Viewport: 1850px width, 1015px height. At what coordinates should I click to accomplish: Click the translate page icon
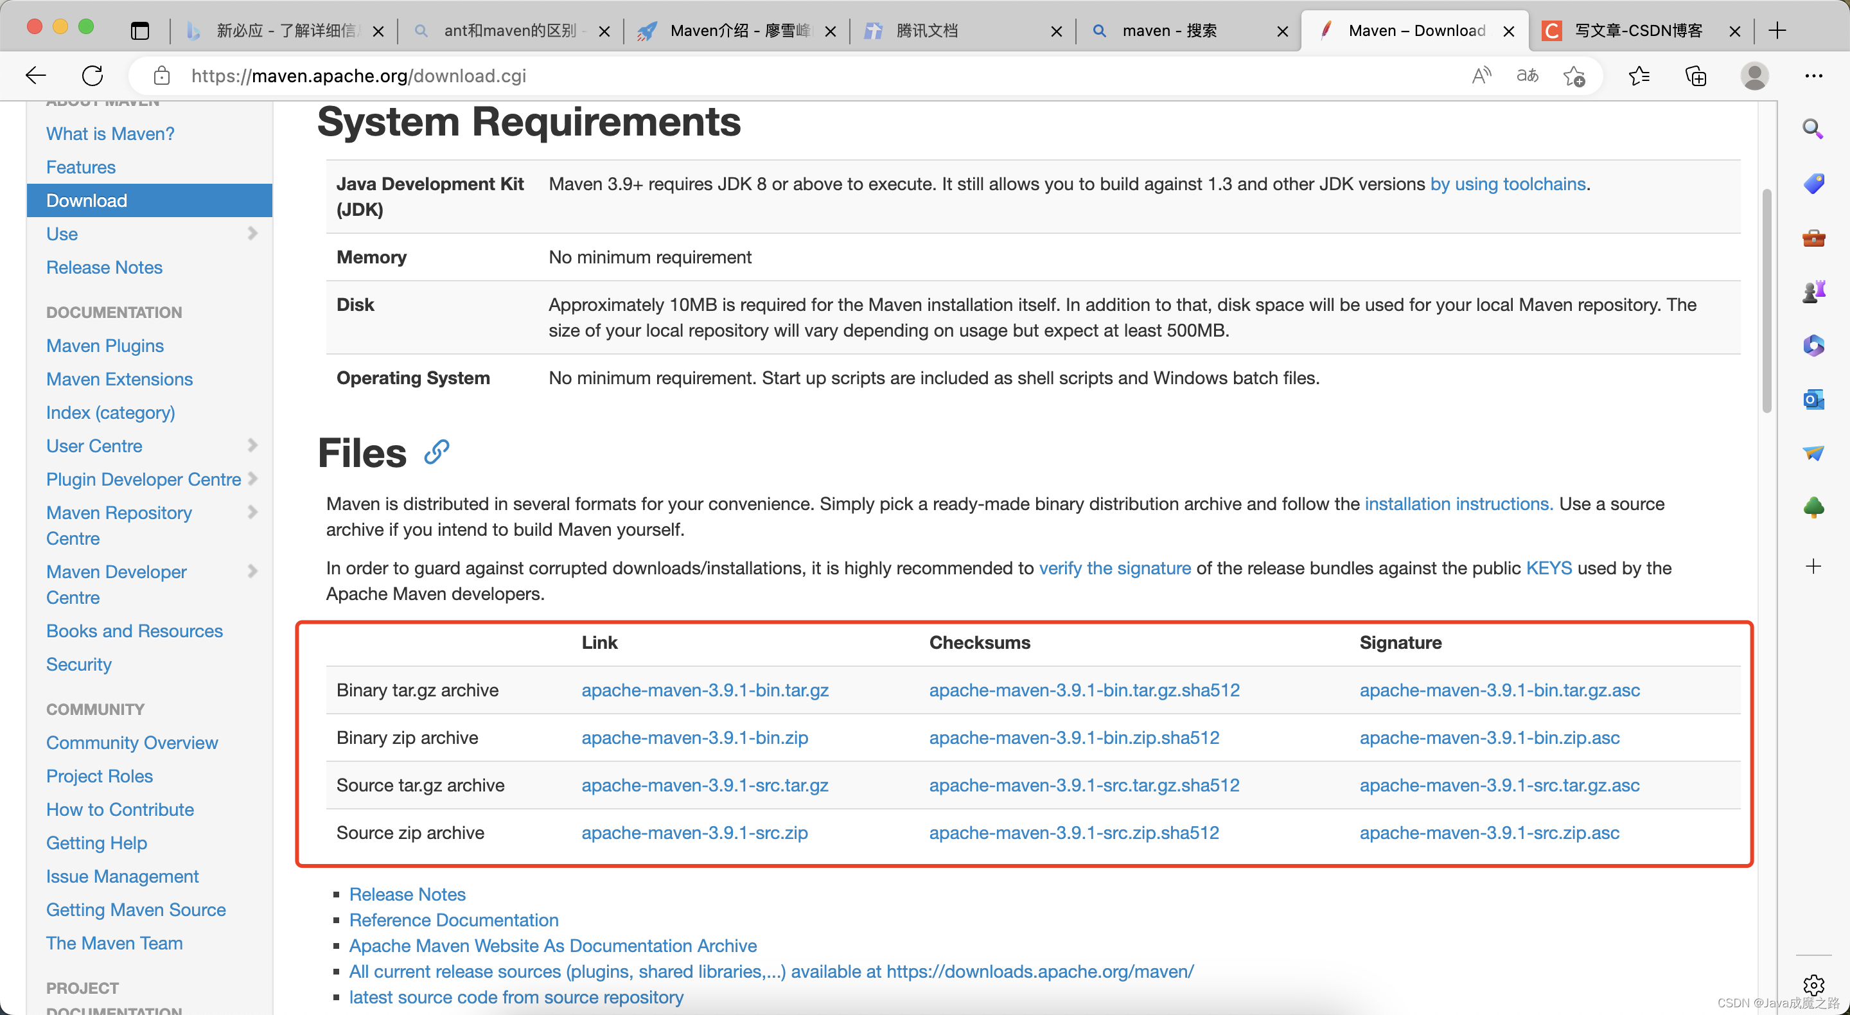click(1528, 75)
